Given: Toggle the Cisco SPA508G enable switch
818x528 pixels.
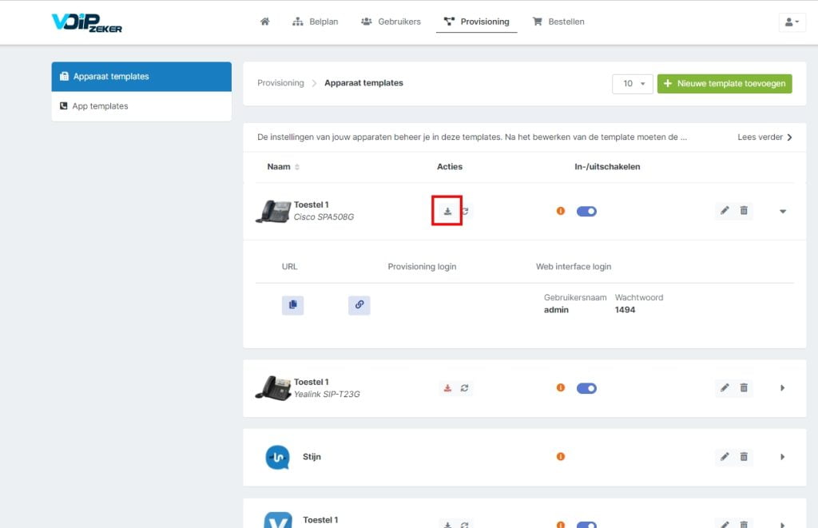Looking at the screenshot, I should click(x=586, y=212).
